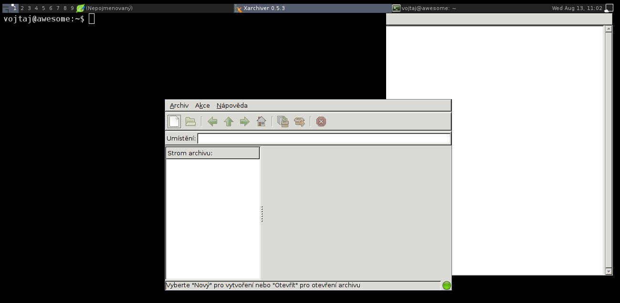The width and height of the screenshot is (620, 303).
Task: Click the Extract files icon
Action: [x=299, y=121]
